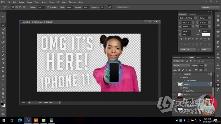Open the Image menu
Screen dimensions: 221x124
click(22, 2)
